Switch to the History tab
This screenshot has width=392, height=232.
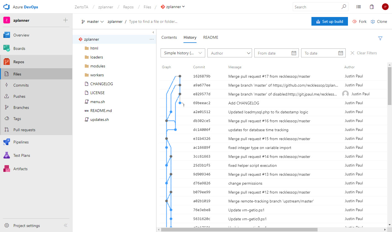pos(190,37)
